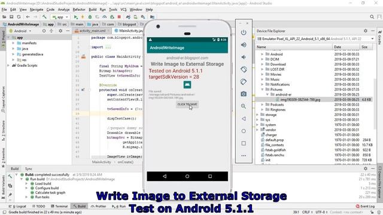The width and height of the screenshot is (383, 215).
Task: Activate emulator zoom magnifier
Action: (x=244, y=106)
